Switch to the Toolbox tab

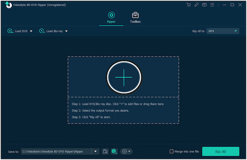[x=135, y=18]
